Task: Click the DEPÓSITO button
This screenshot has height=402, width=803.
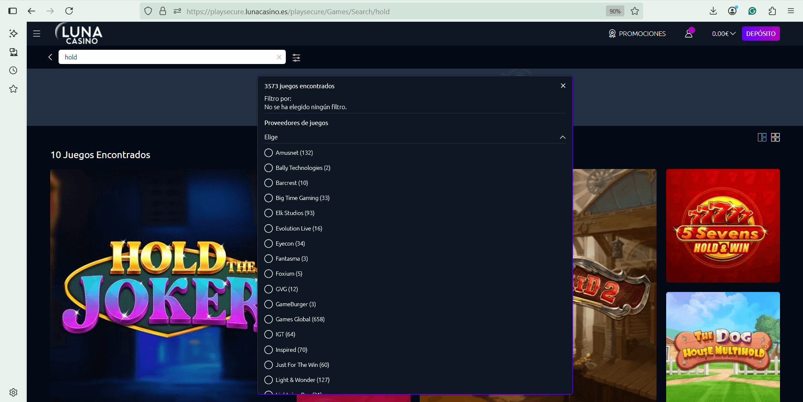Action: [761, 33]
